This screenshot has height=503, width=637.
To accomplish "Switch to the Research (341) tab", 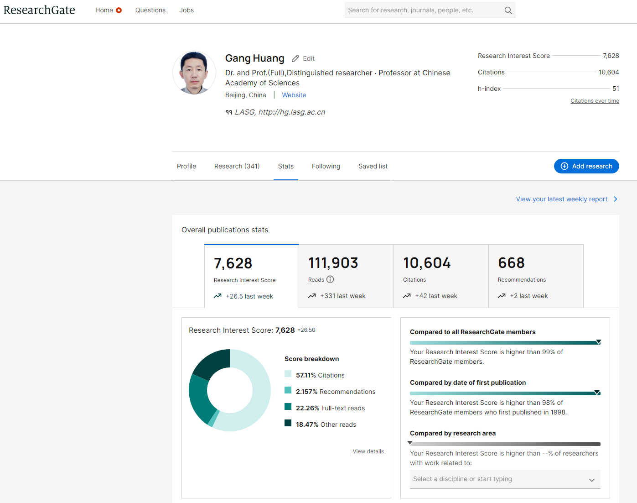I will coord(237,166).
